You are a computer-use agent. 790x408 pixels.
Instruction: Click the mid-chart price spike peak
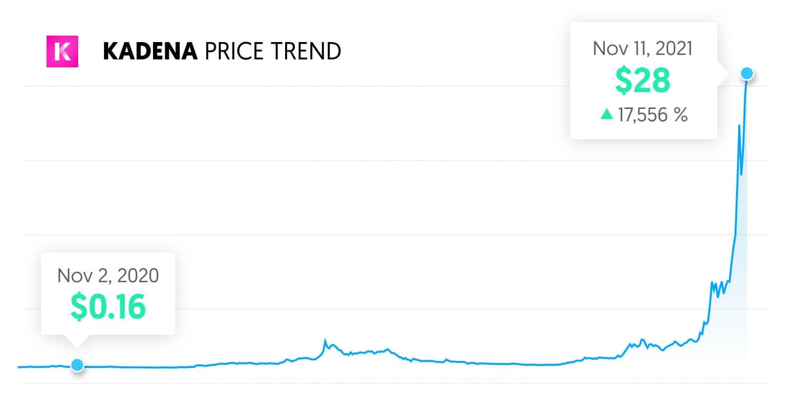(325, 341)
